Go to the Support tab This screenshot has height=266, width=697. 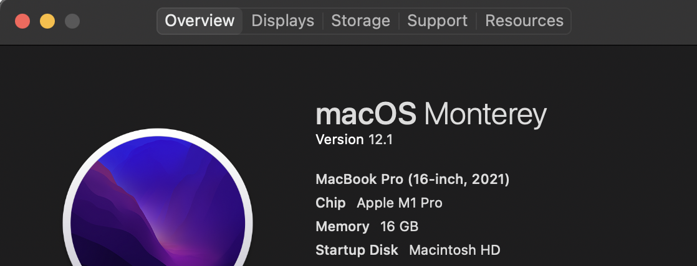click(x=437, y=21)
